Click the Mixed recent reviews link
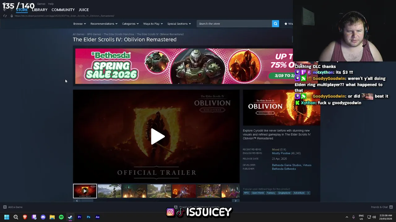The height and width of the screenshot is (222, 396). click(275, 150)
